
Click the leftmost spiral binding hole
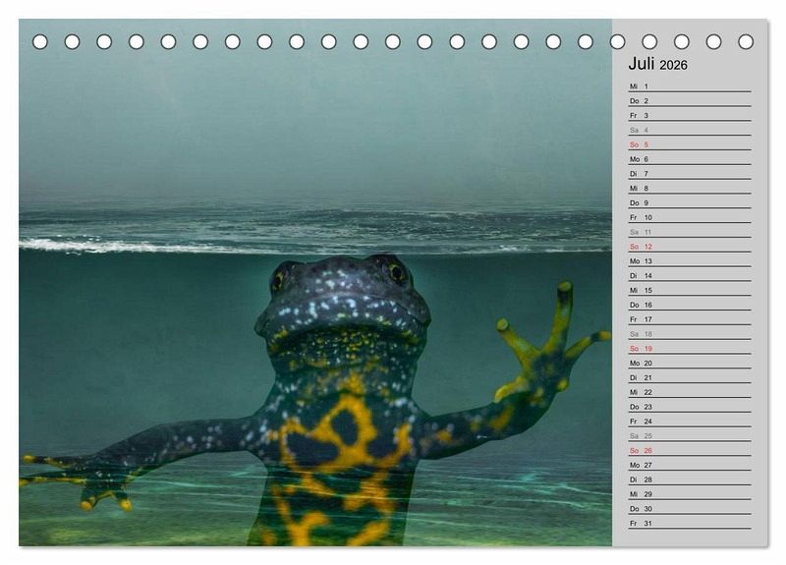(x=40, y=41)
